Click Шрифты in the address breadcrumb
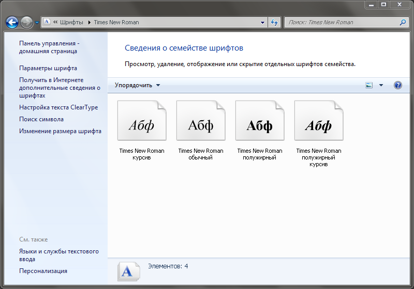Image resolution: width=414 pixels, height=289 pixels. pyautogui.click(x=71, y=22)
